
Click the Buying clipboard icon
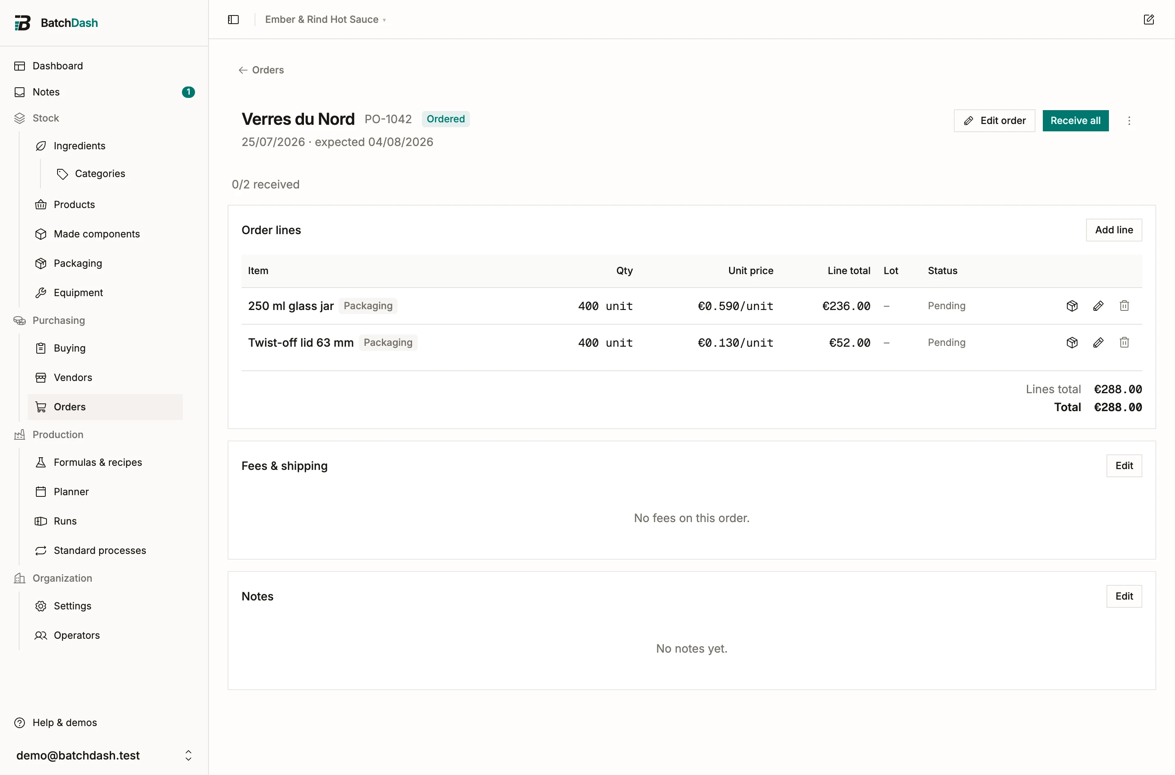coord(41,348)
